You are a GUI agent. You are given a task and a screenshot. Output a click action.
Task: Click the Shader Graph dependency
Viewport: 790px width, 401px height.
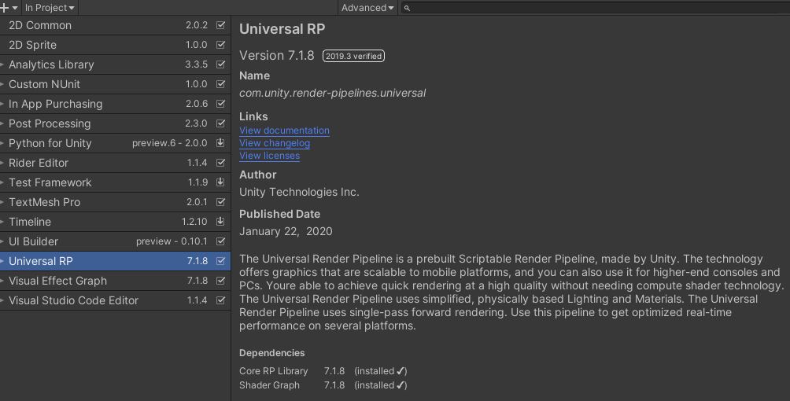[270, 385]
